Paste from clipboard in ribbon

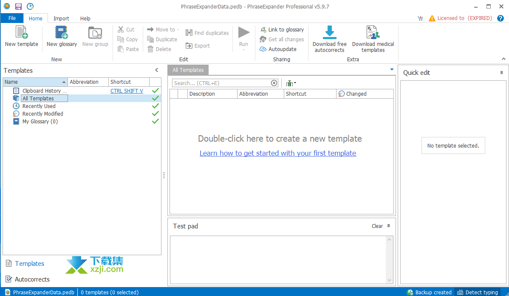[128, 49]
